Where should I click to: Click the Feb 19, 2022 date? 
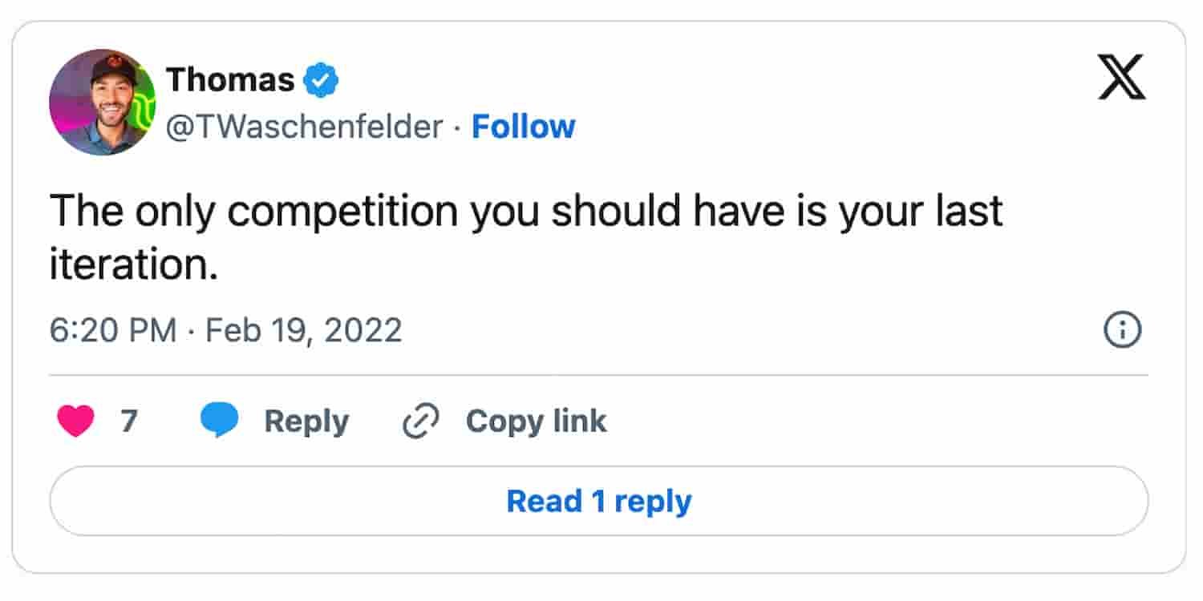coord(304,330)
